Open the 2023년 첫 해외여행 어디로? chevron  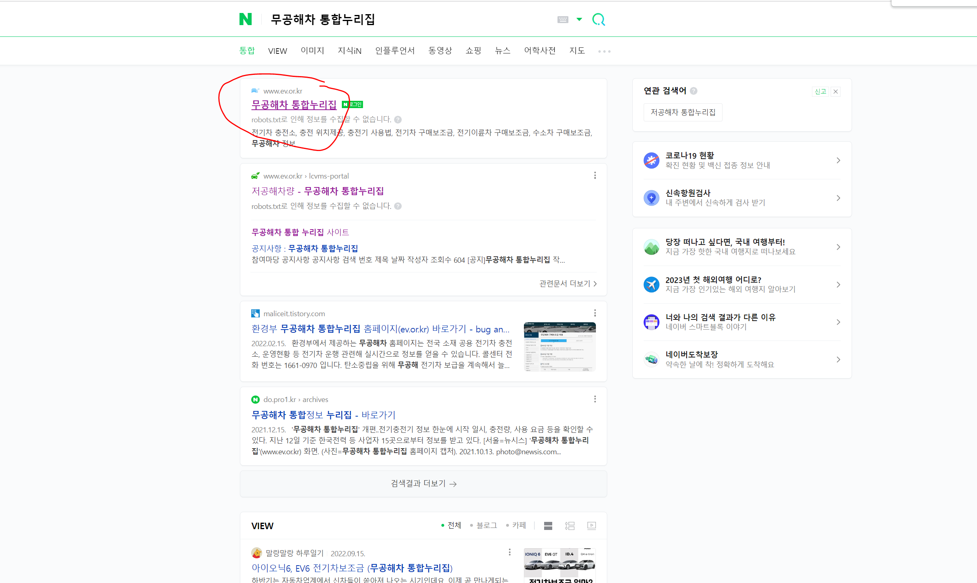point(838,285)
